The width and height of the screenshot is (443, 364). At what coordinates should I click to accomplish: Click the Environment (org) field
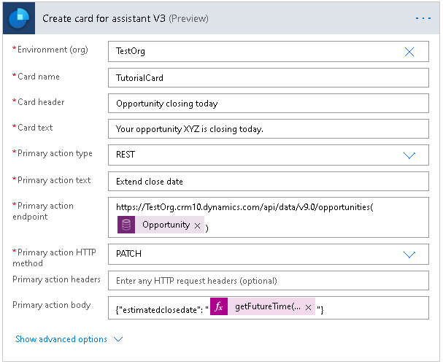[x=269, y=51]
